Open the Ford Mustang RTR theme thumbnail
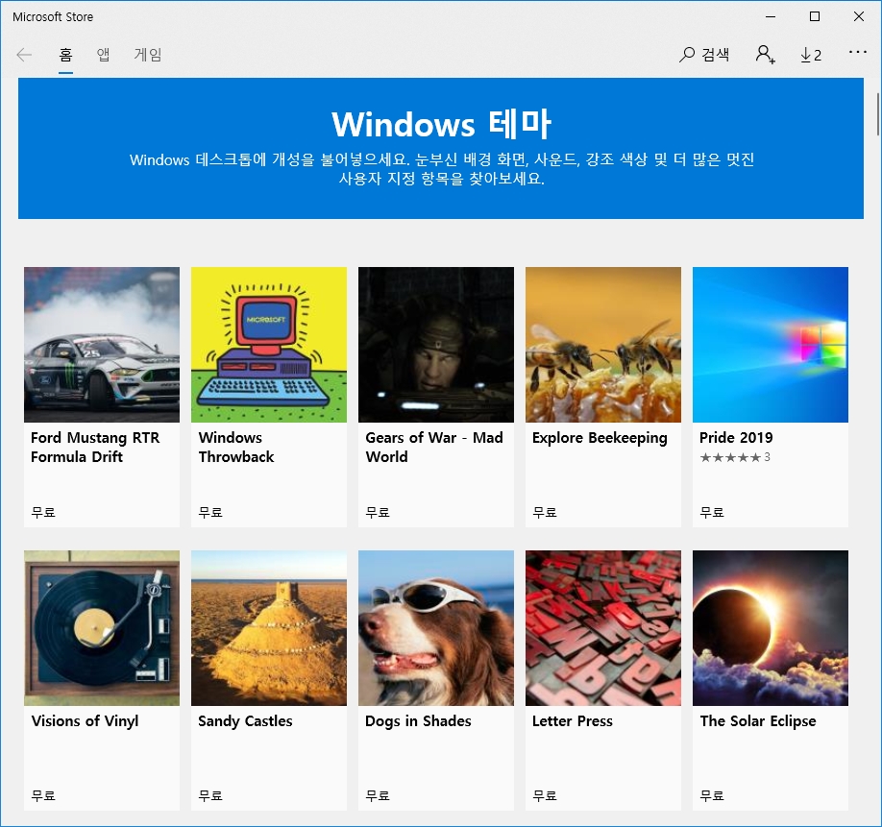 [102, 345]
